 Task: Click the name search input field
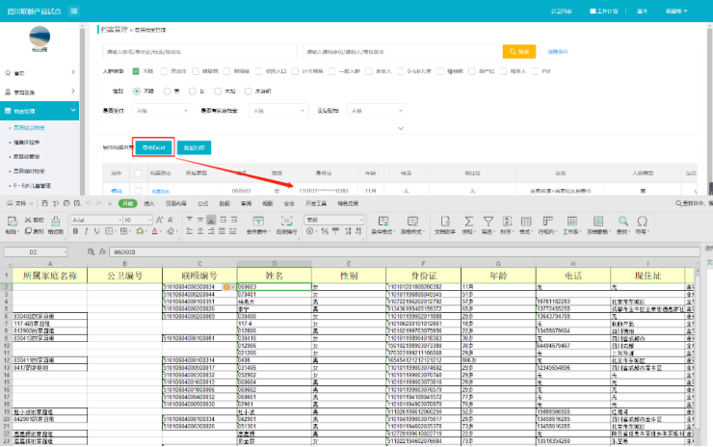click(198, 51)
